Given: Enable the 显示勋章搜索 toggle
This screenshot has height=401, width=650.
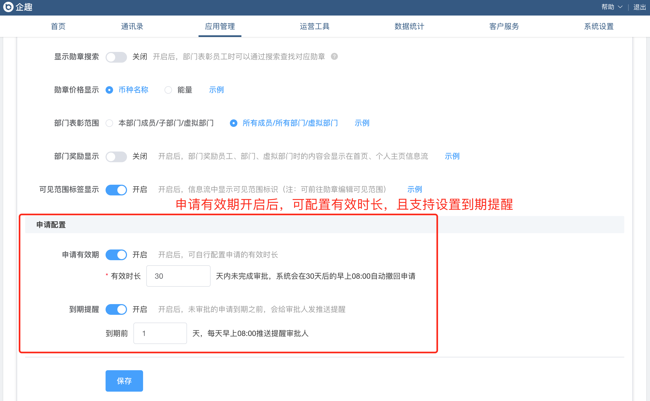Looking at the screenshot, I should point(116,57).
